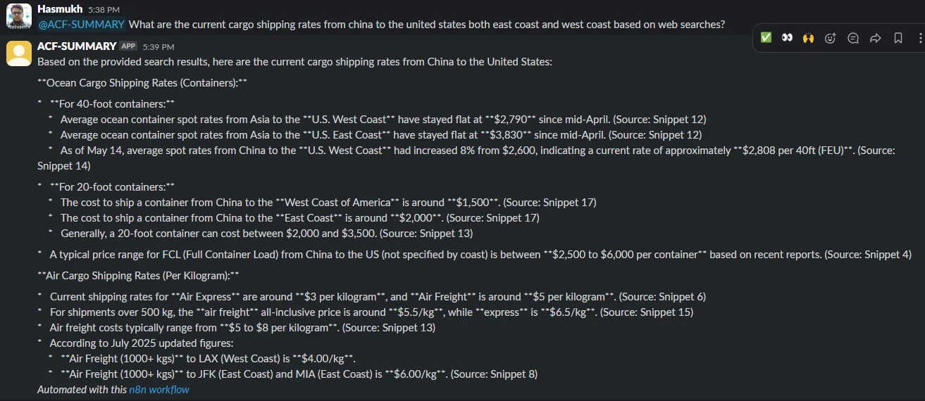
Task: Open Hasmukh's user profile name
Action: (60, 9)
